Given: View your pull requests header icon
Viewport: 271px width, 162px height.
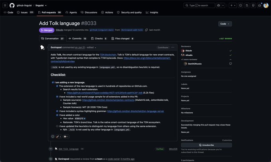Looking at the screenshot, I should pyautogui.click(x=247, y=6).
